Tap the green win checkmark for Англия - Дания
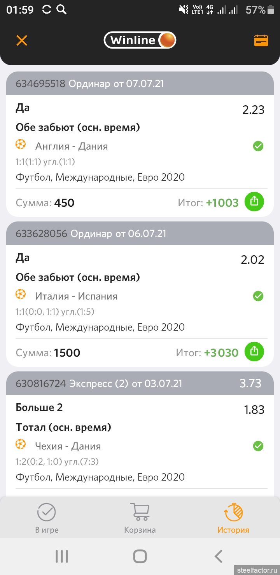This screenshot has height=575, width=280. point(258,146)
